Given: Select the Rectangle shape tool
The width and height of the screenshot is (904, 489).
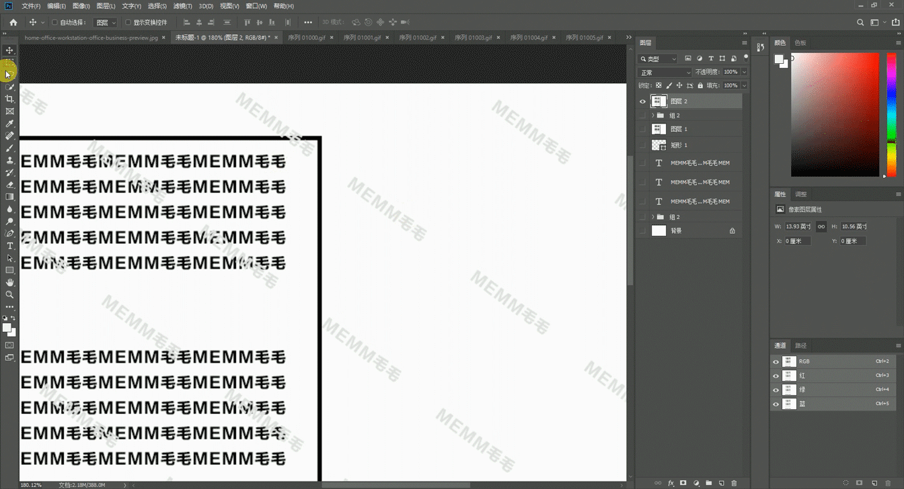Looking at the screenshot, I should point(9,270).
